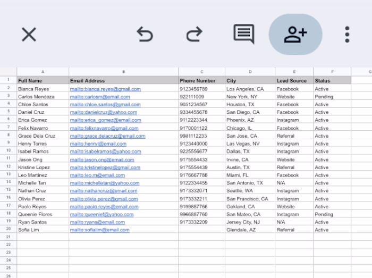Screen dimensions: 372x278
Task: Open the isabelramos@yahoo.com mailto link
Action: [106, 151]
